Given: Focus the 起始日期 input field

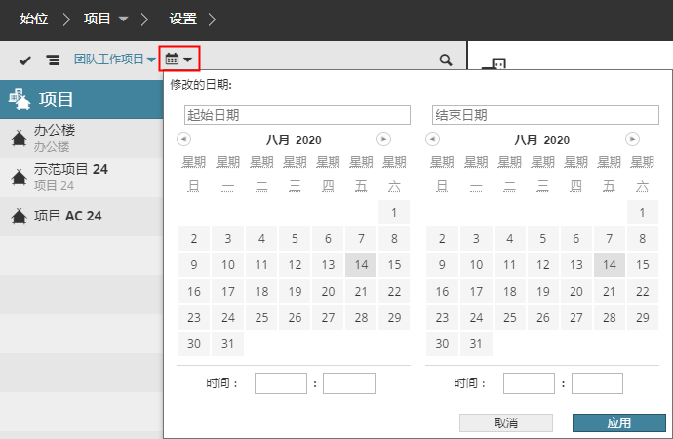Looking at the screenshot, I should click(297, 115).
